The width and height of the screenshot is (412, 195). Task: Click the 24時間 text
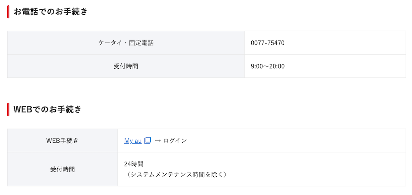click(x=134, y=164)
